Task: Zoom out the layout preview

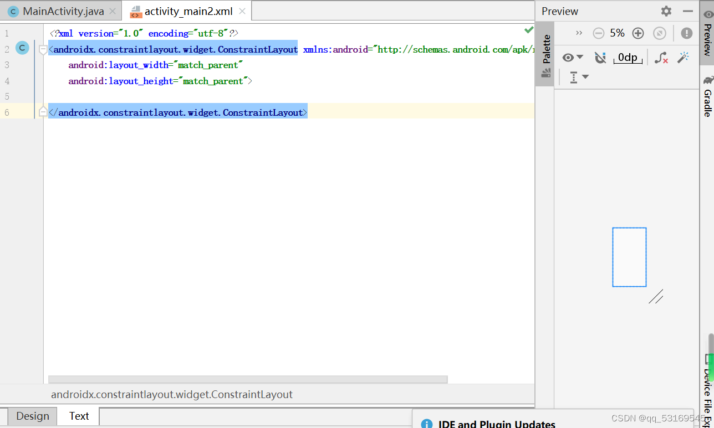Action: [x=598, y=33]
